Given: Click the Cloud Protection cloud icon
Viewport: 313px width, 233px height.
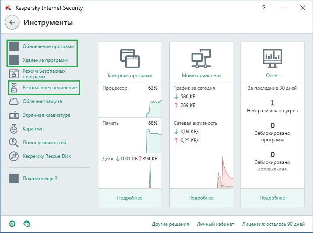Looking at the screenshot, I should 14,101.
